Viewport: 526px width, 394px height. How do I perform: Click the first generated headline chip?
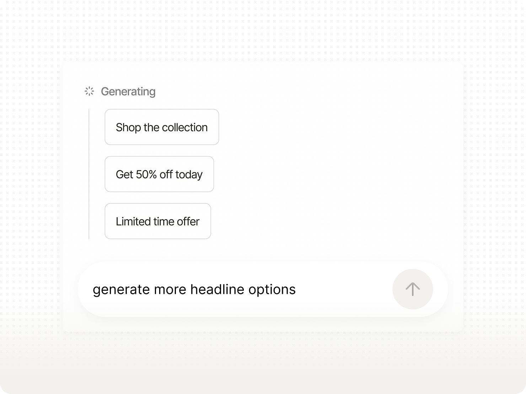(x=162, y=127)
